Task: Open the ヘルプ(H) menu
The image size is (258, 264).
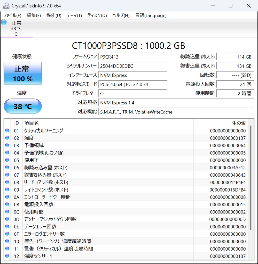Action: pyautogui.click(x=121, y=15)
